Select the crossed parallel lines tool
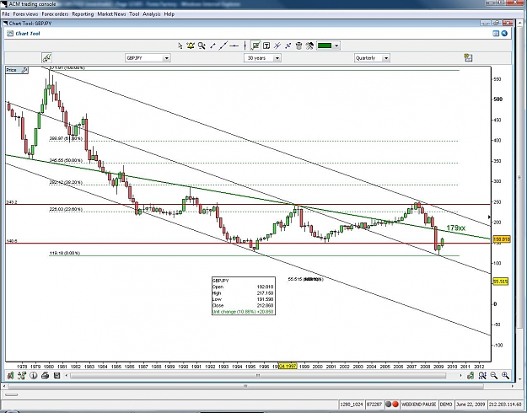Viewport: 527px width, 413px height. click(277, 46)
